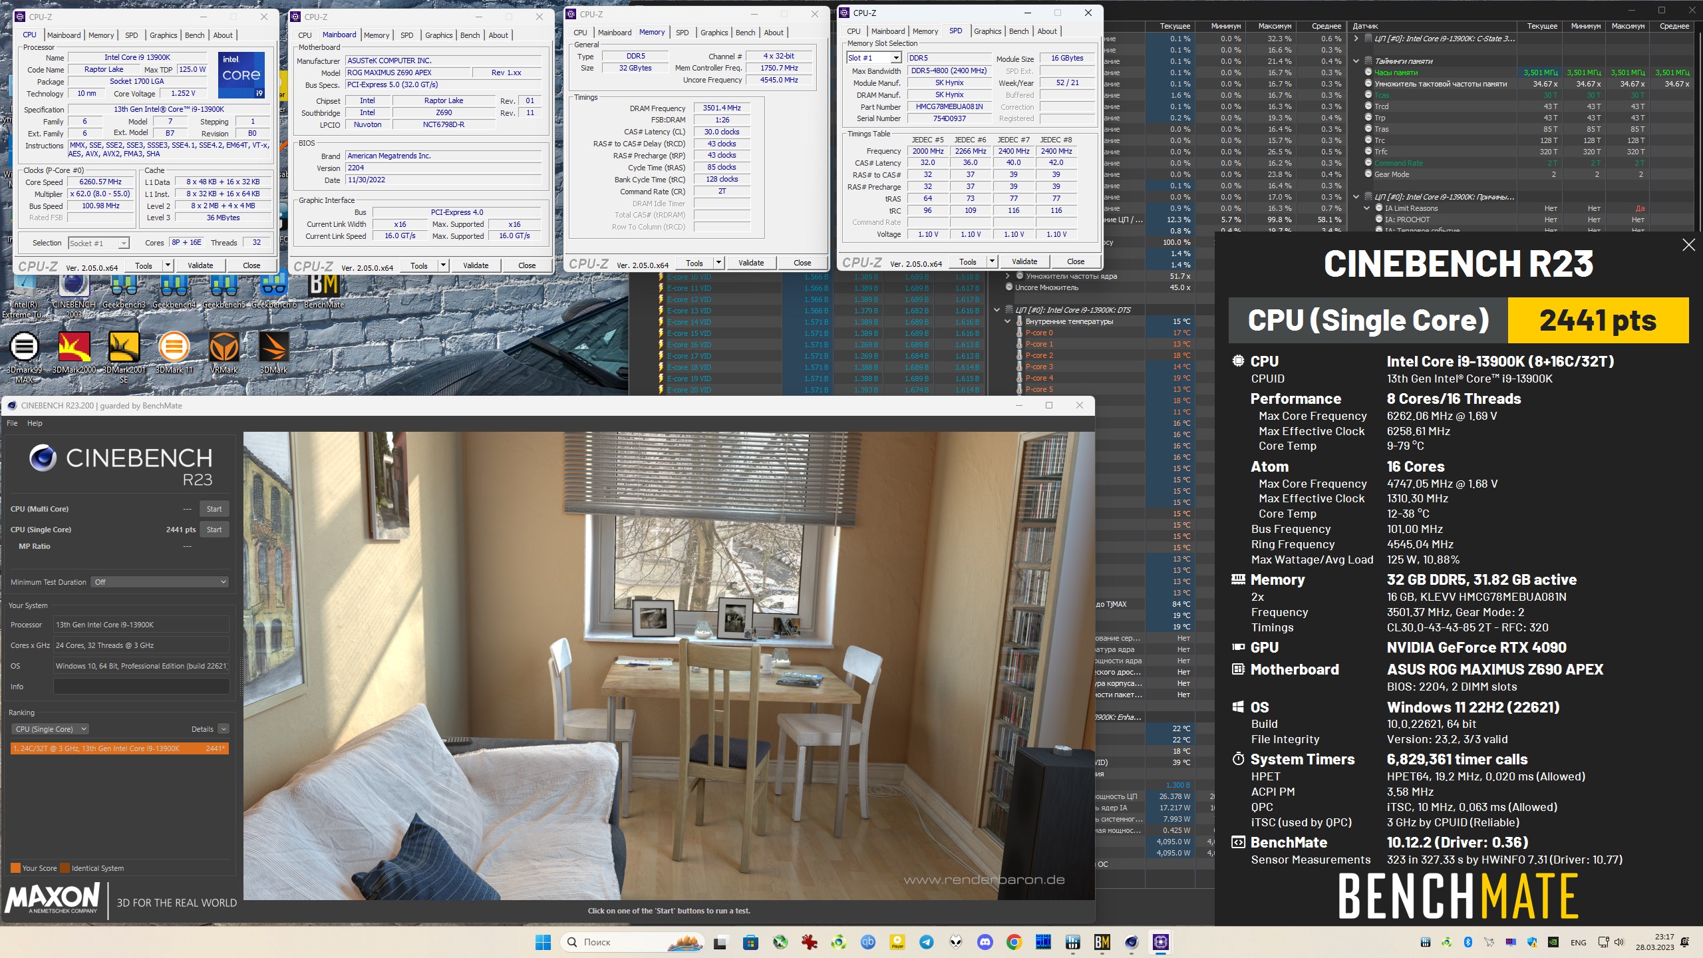Launch the 3DMark desktop icon
Image resolution: width=1703 pixels, height=958 pixels.
(x=273, y=353)
